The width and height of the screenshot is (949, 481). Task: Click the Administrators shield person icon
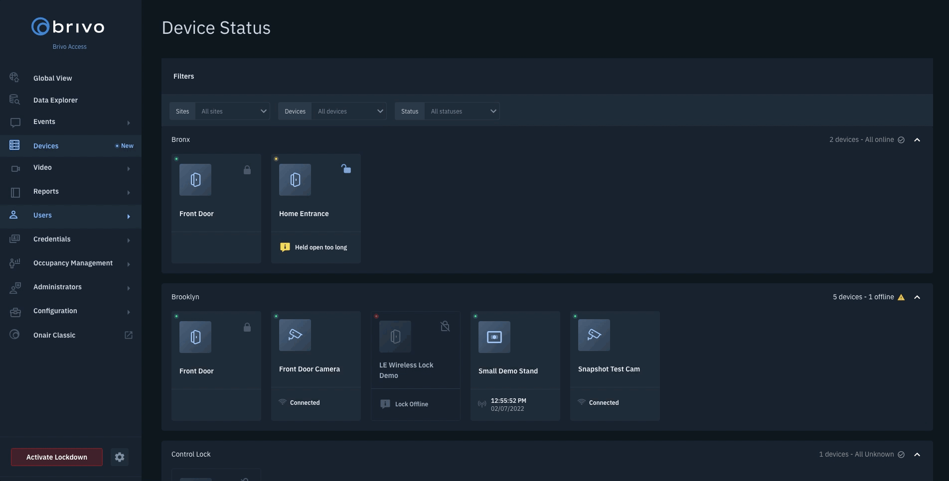click(15, 287)
